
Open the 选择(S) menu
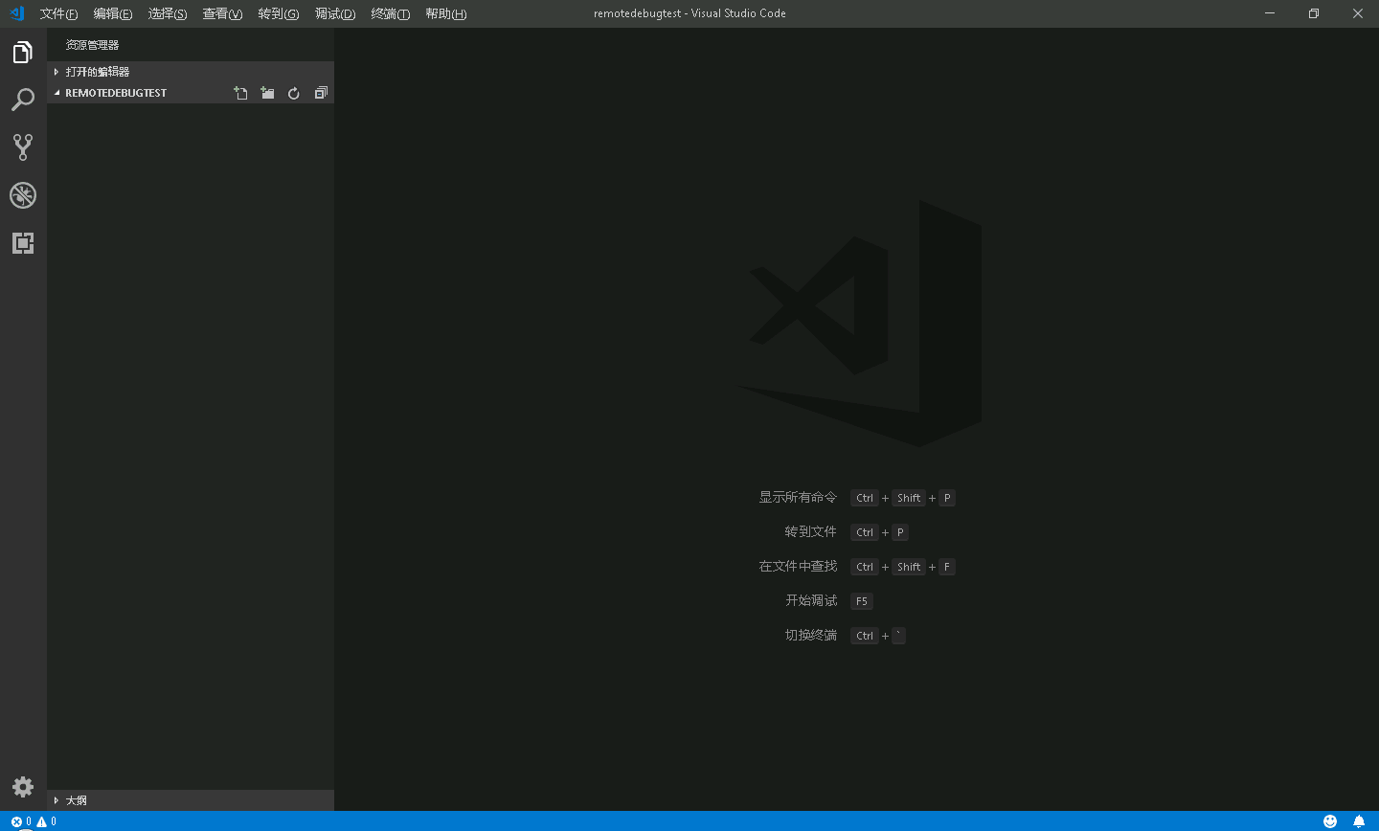point(168,13)
